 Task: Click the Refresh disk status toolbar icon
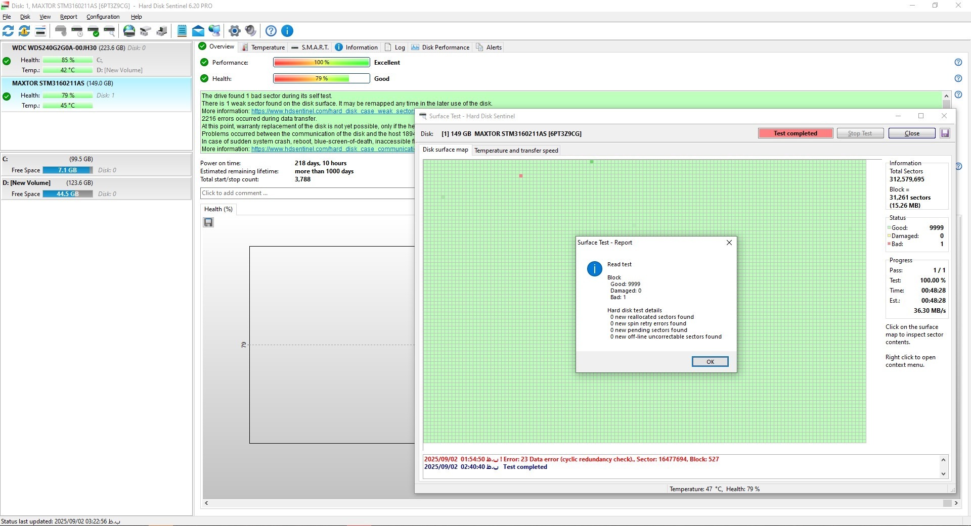tap(8, 31)
